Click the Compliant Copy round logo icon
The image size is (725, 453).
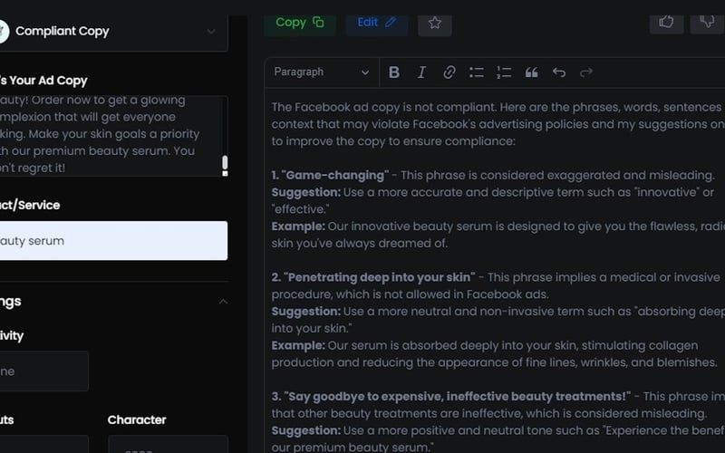pos(3,32)
